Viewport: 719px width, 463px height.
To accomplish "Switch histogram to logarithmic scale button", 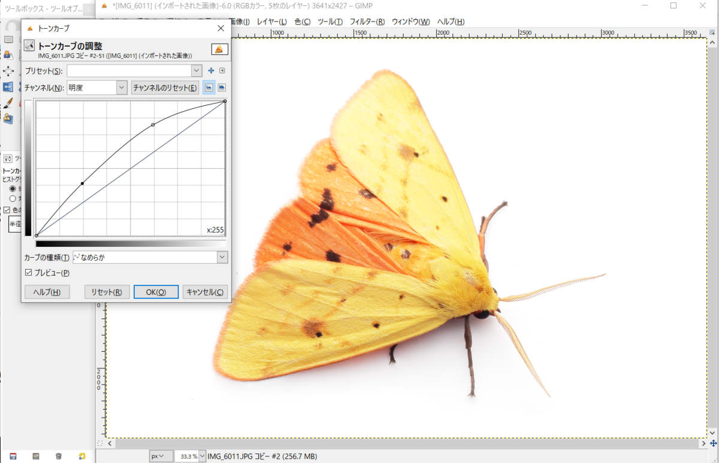I will point(222,87).
